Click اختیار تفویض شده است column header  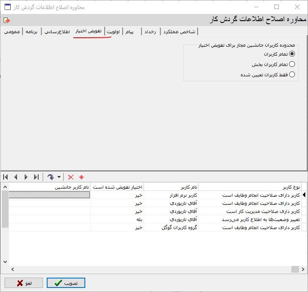117,187
